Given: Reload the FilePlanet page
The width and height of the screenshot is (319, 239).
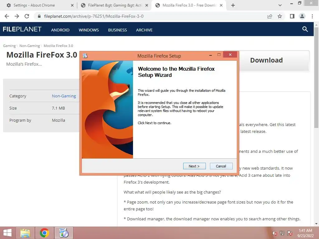Looking at the screenshot, I should (x=27, y=16).
